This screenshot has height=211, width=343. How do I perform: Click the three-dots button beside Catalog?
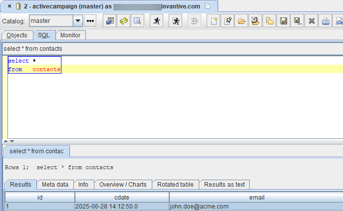coord(90,21)
